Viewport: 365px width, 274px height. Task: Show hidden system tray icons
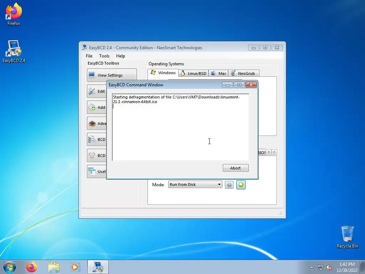[x=312, y=267]
